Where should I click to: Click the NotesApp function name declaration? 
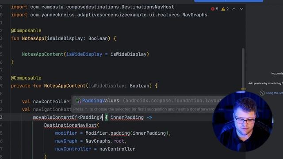coord(33,38)
